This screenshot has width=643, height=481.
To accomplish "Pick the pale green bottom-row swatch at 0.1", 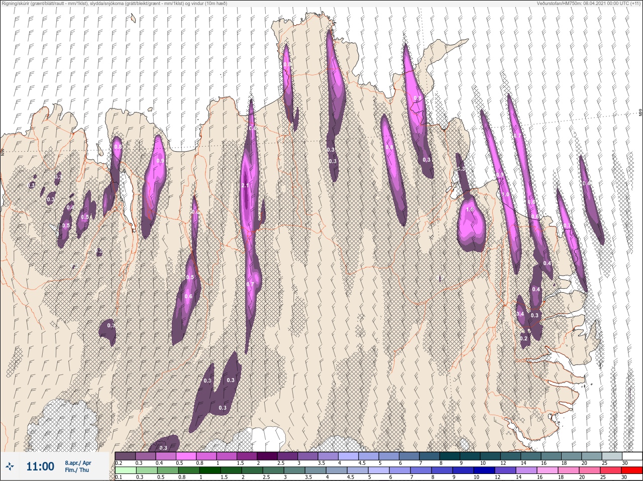I will [125, 470].
